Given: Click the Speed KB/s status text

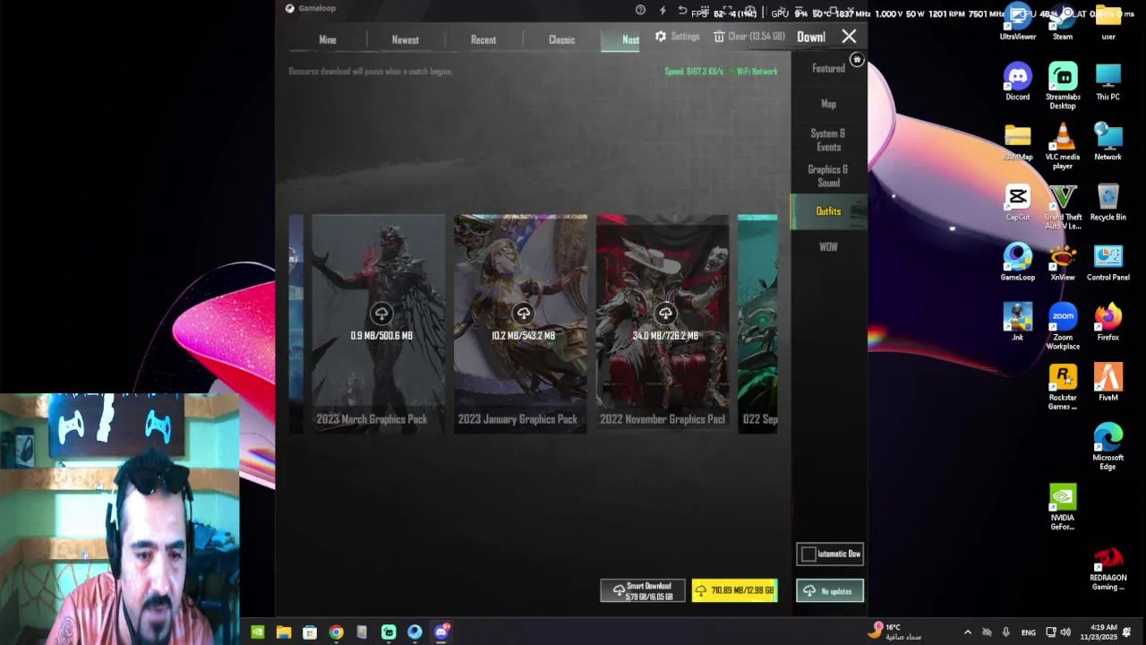Looking at the screenshot, I should pyautogui.click(x=694, y=72).
